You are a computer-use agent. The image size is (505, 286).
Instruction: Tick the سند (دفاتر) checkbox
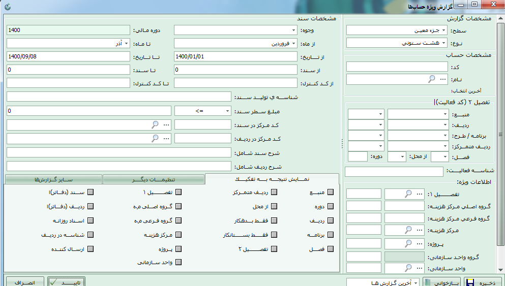tap(91, 192)
